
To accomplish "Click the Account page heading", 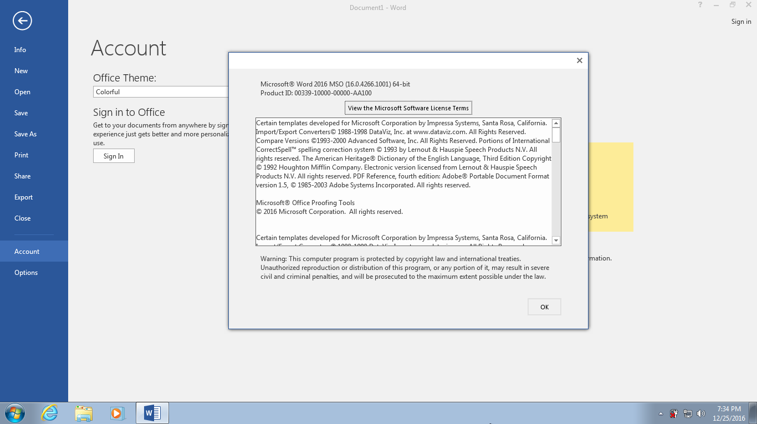I will pyautogui.click(x=129, y=48).
